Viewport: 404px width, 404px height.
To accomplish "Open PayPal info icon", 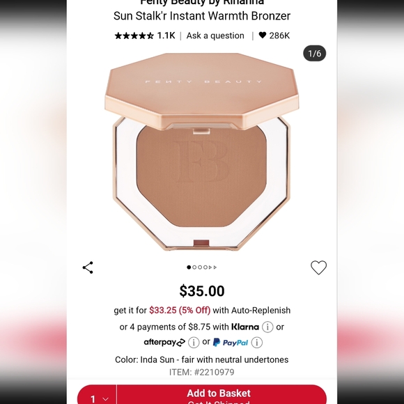I will (x=257, y=343).
